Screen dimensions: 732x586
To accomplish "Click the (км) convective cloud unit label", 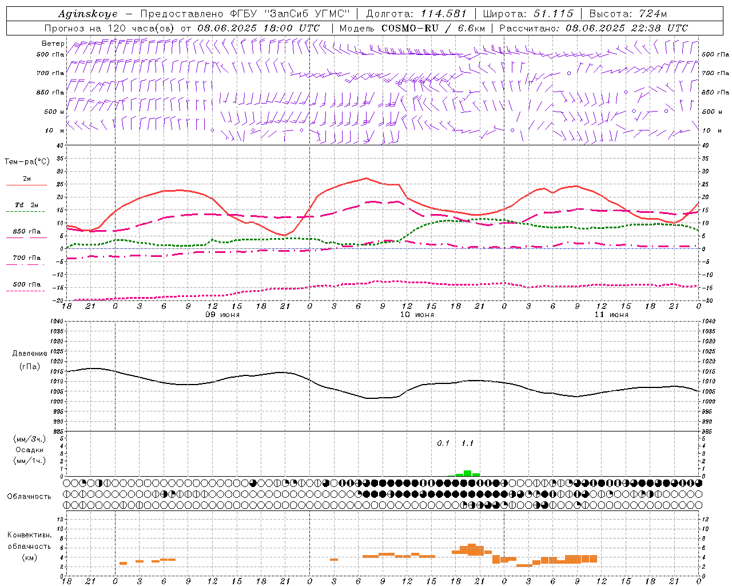I will click(x=29, y=557).
